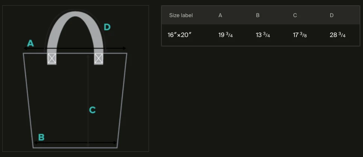Viewport: 363px width, 157px height.
Task: Select the left handle stitch box
Action: pos(52,58)
